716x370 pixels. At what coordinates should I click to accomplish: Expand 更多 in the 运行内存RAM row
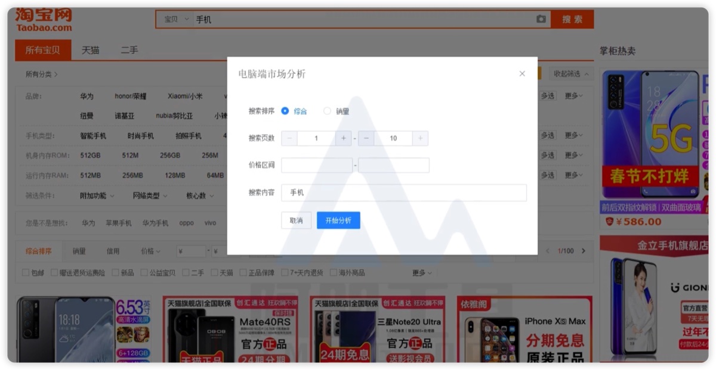point(574,175)
